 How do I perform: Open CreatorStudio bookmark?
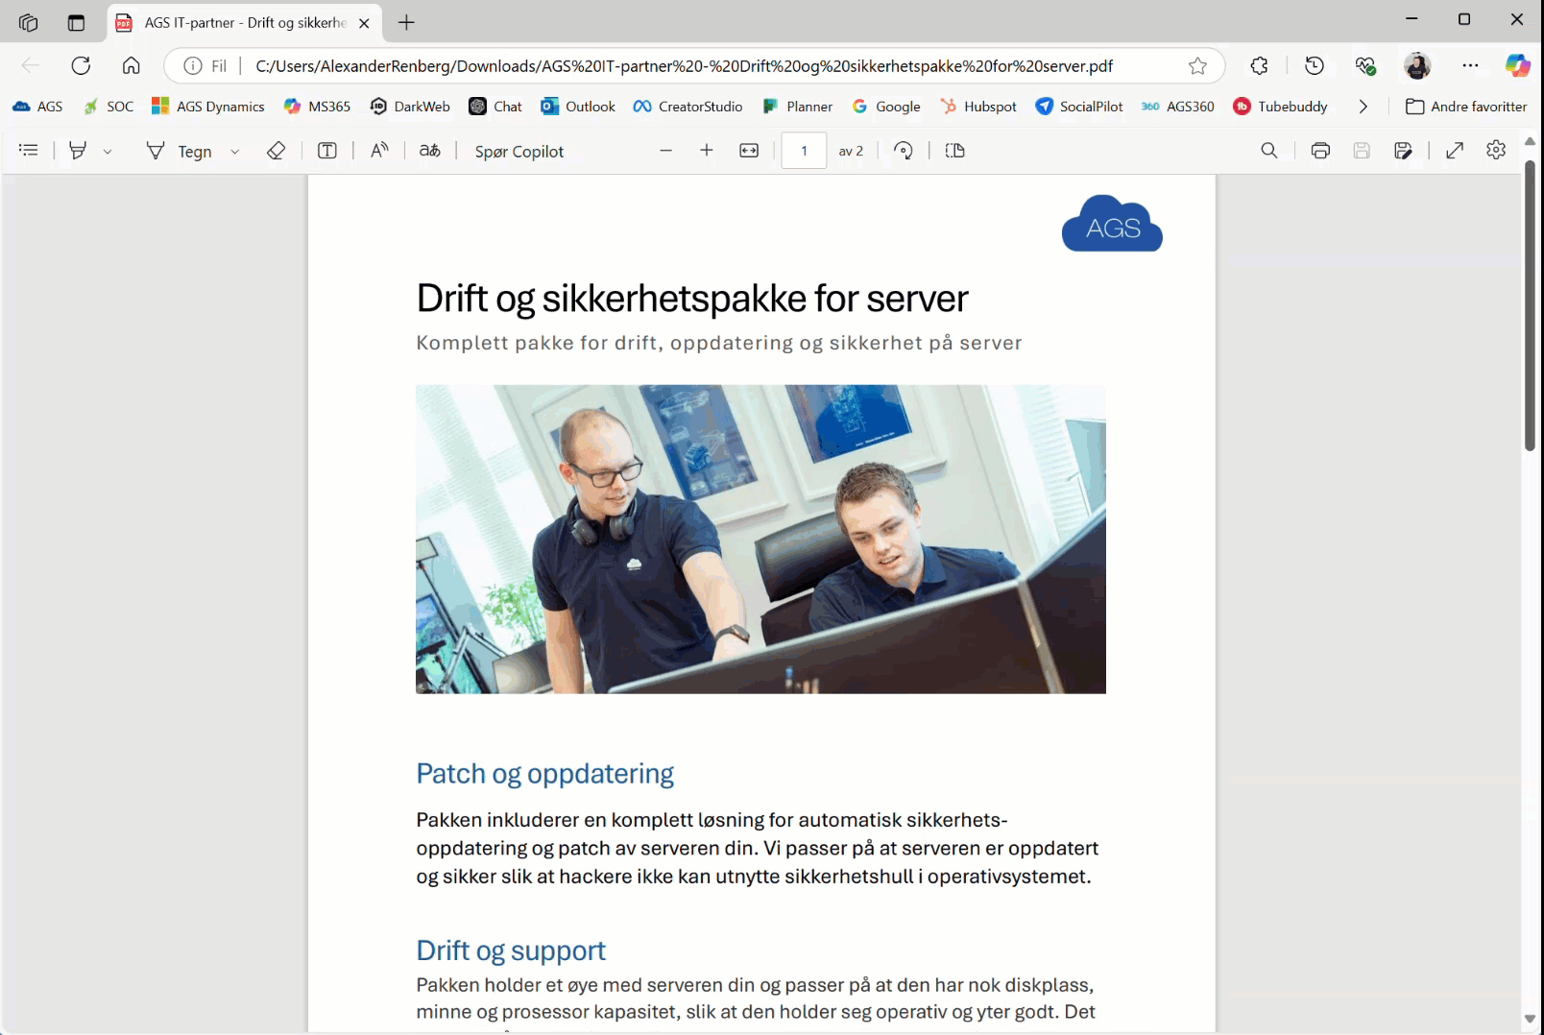coord(688,107)
